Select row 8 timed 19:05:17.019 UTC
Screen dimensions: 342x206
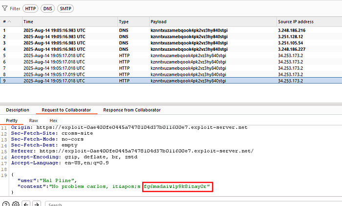[x=171, y=75]
